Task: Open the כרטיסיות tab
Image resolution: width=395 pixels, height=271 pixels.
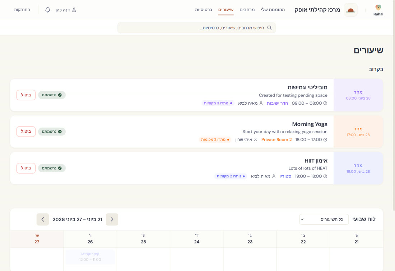Action: (x=203, y=10)
